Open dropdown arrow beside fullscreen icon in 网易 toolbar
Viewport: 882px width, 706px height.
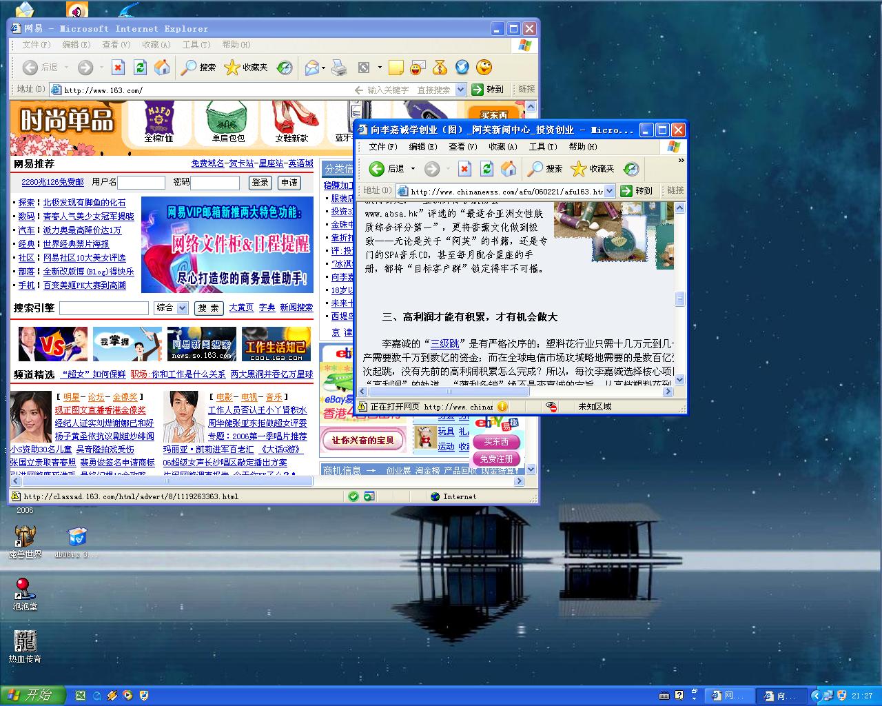(x=380, y=68)
